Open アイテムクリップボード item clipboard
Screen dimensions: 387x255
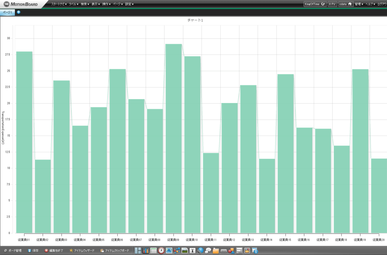[x=114, y=250]
